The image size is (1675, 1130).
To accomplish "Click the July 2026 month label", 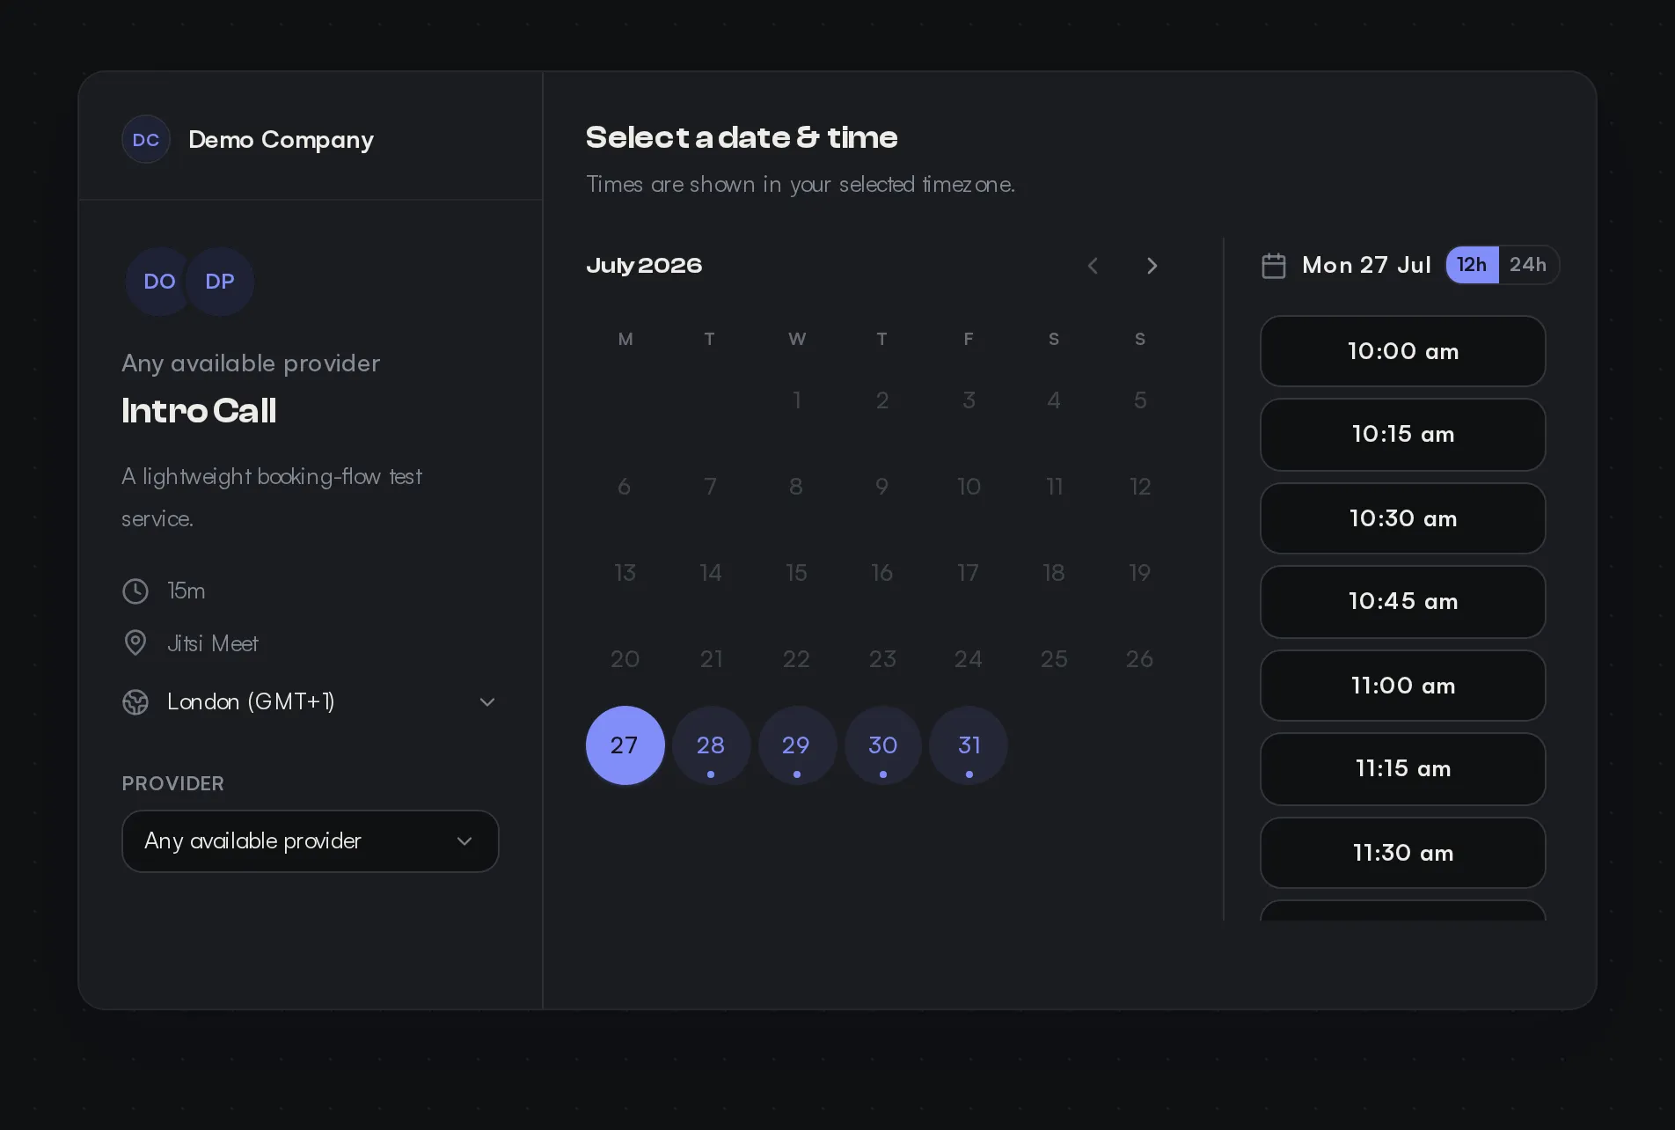I will coord(644,265).
